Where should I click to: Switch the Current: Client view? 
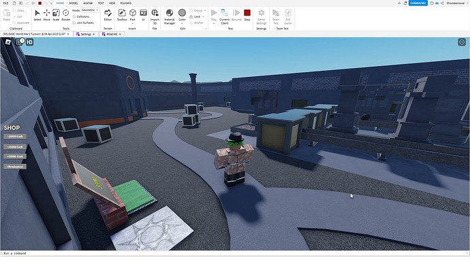[x=225, y=16]
